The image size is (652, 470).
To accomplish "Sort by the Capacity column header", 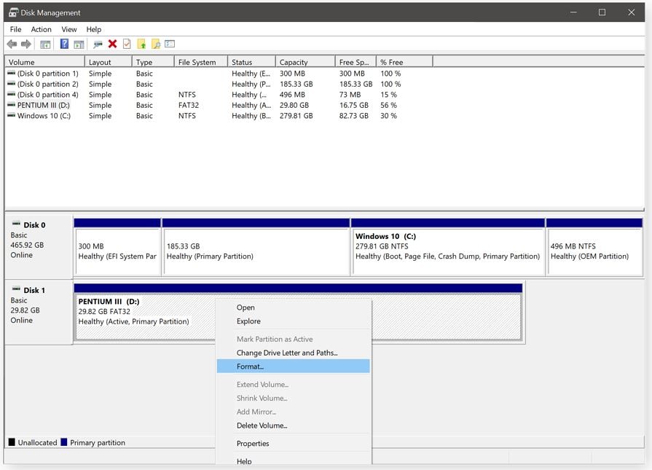I will (305, 62).
